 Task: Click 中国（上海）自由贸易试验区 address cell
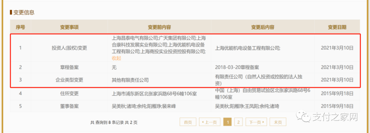(262, 93)
